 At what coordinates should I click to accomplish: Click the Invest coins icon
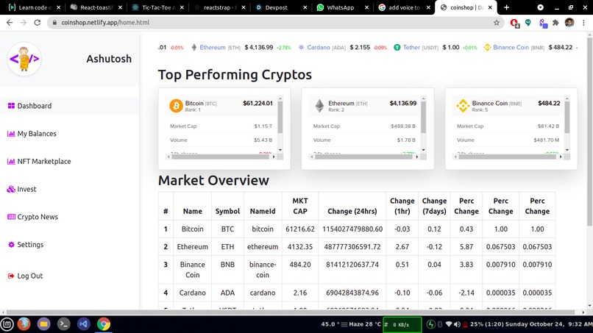click(x=11, y=189)
